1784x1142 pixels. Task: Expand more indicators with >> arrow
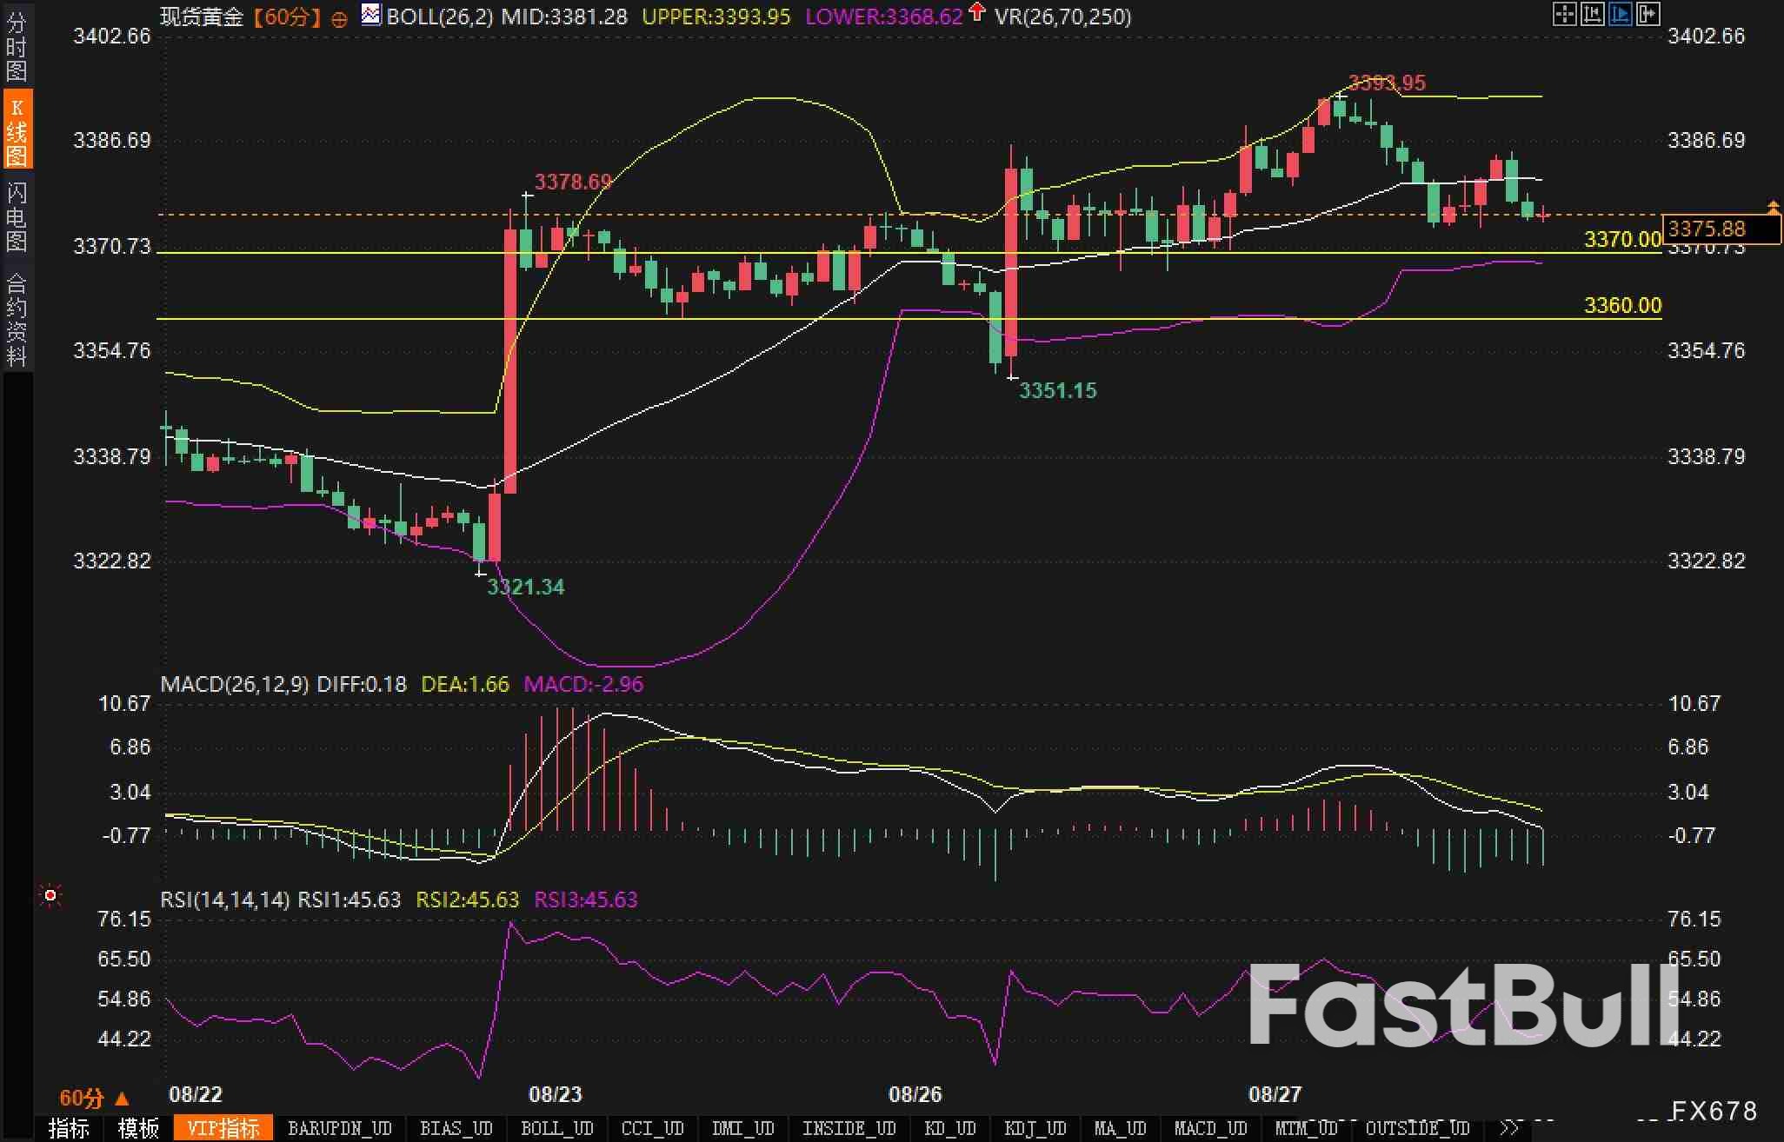[x=1510, y=1128]
